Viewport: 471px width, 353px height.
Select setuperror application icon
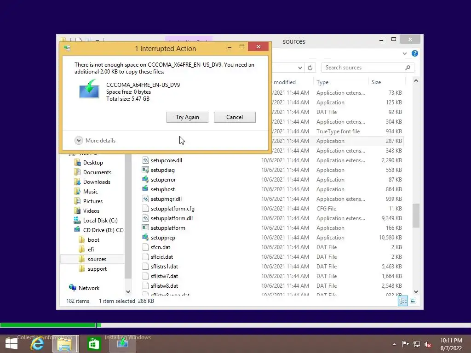145,180
